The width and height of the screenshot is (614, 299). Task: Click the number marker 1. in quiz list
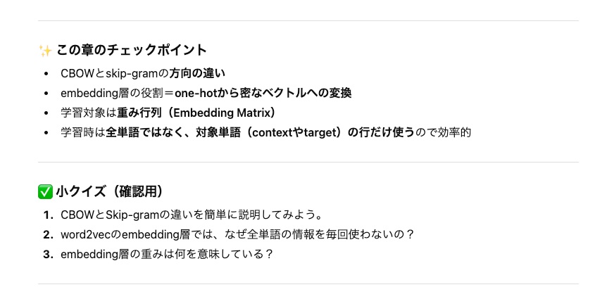48,215
